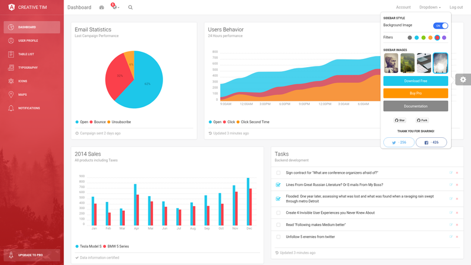Image resolution: width=471 pixels, height=265 pixels.
Task: Check 'Create 4 Invisible User Experiences' checkbox
Action: (x=278, y=213)
